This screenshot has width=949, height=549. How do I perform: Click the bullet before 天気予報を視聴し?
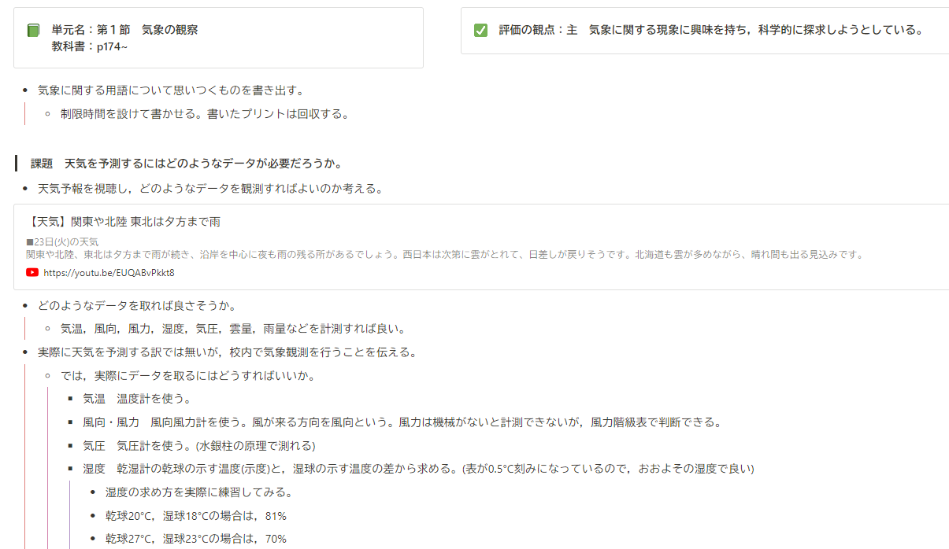point(26,189)
